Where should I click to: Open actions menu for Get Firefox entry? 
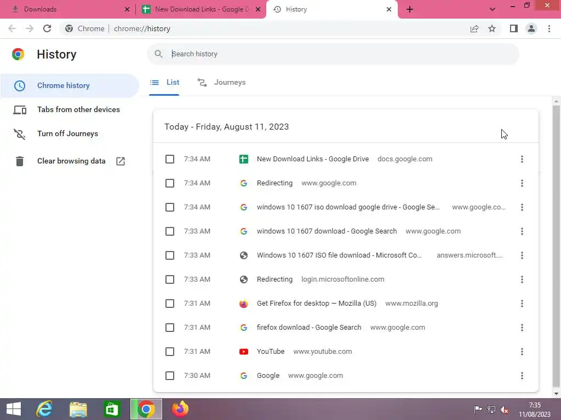522,304
